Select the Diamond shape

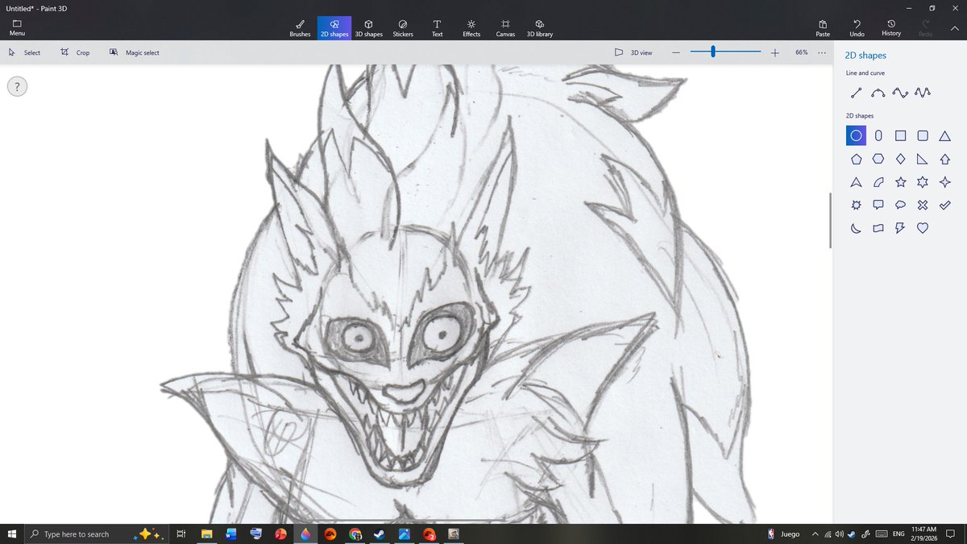(x=901, y=159)
